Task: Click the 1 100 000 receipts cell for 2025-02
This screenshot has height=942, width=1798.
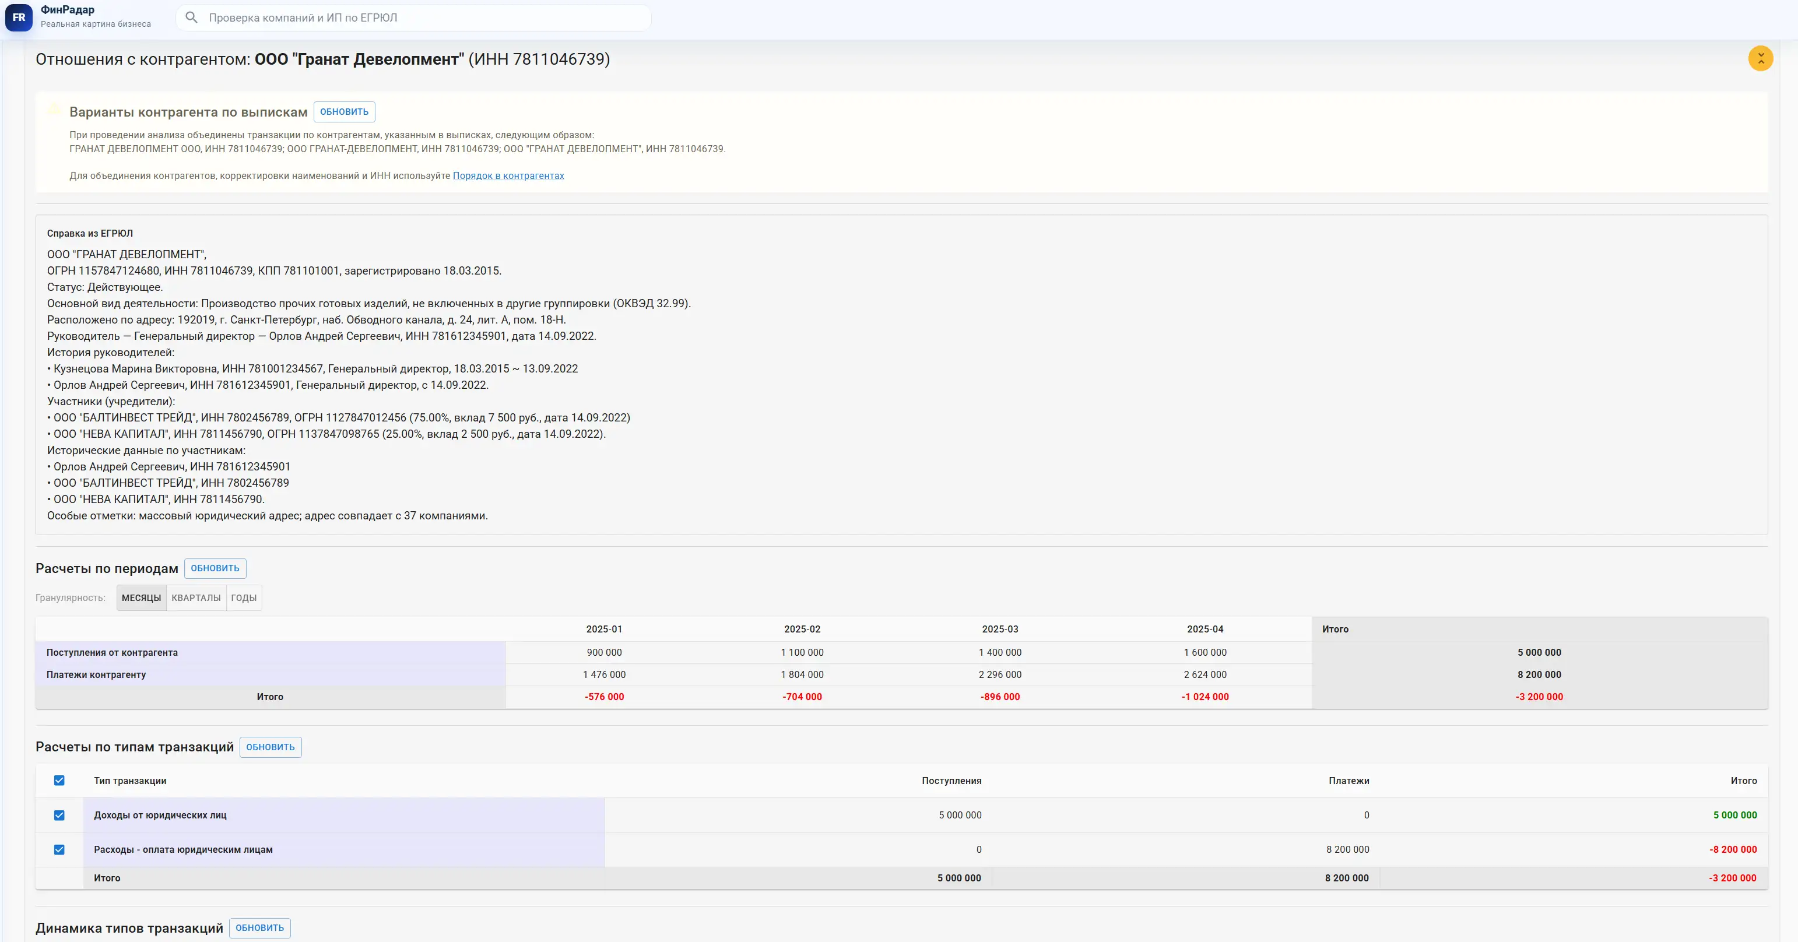Action: click(802, 652)
